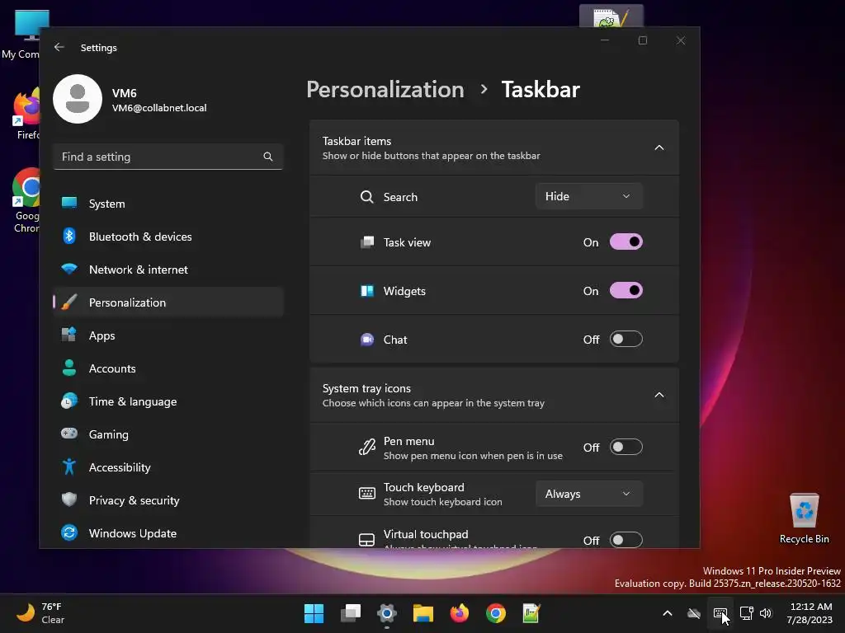Go to Network & internet settings
This screenshot has height=633, width=845.
168,270
